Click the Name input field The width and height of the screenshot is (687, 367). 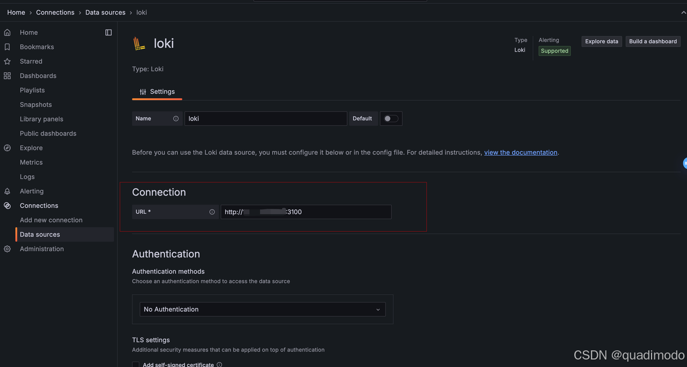point(266,118)
